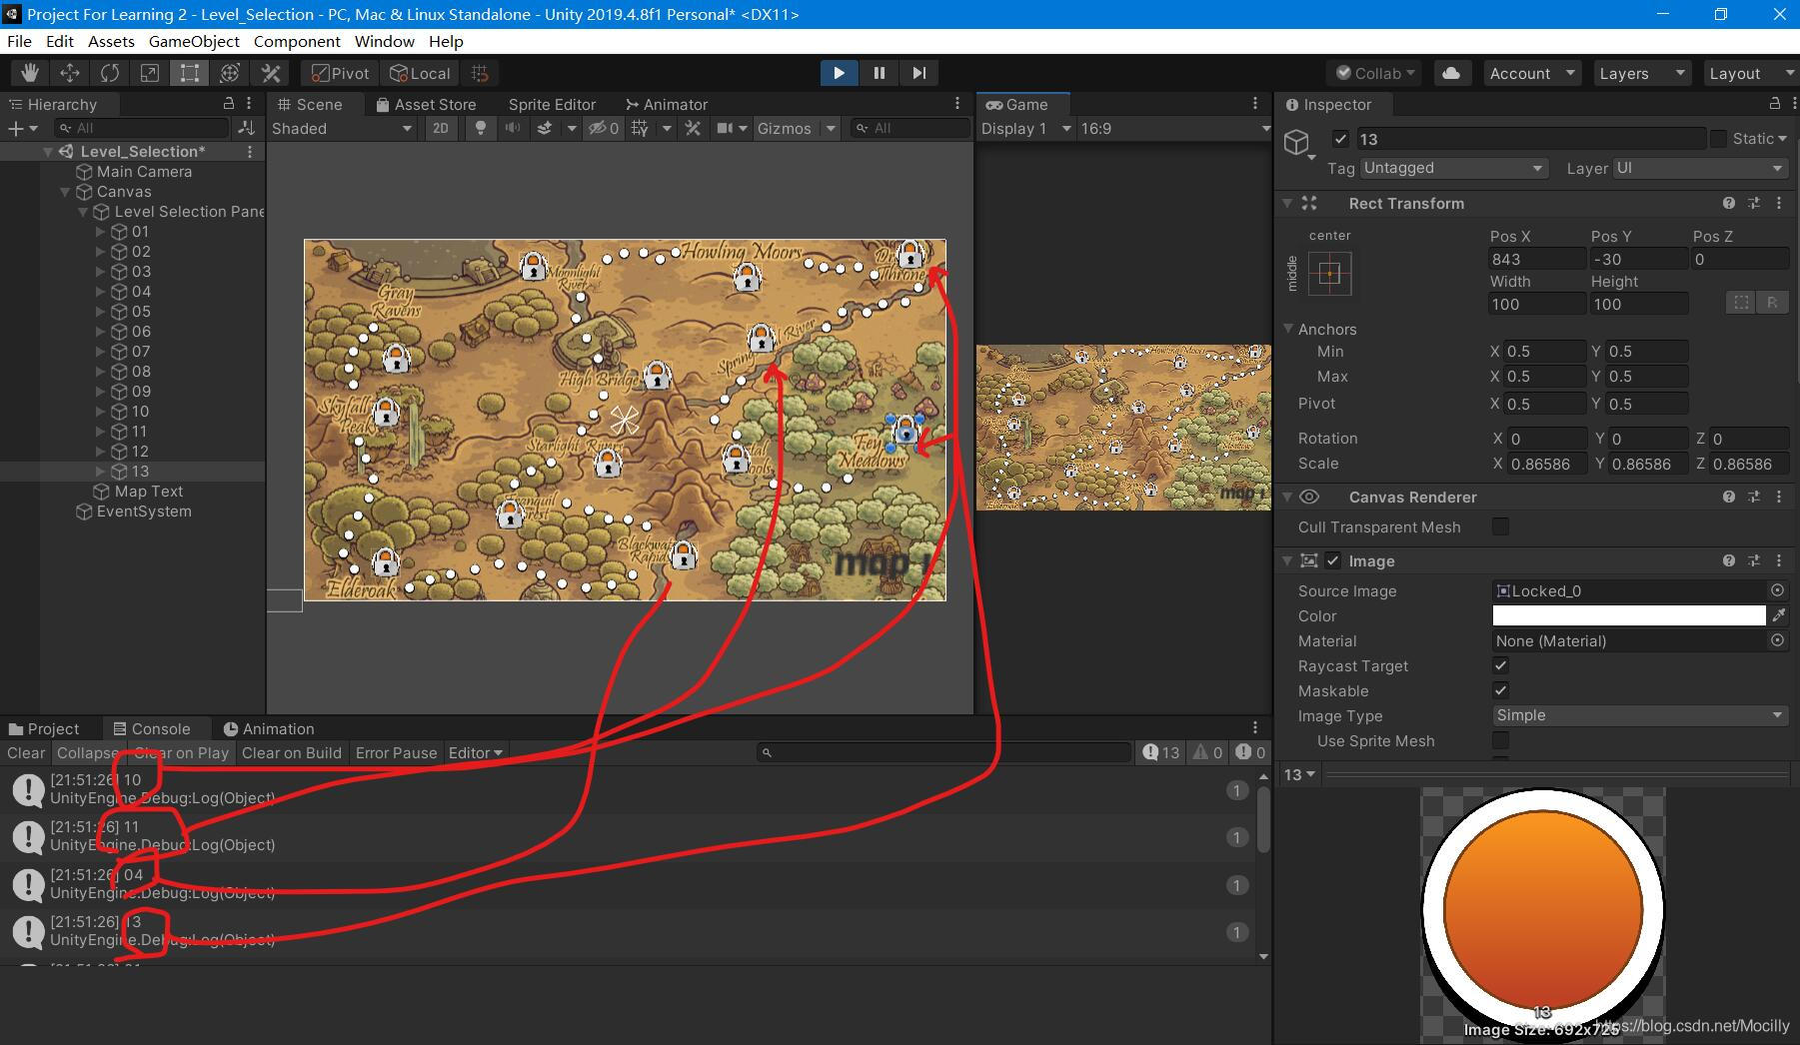Expand object 05 in Hierarchy
Screen dimensions: 1800x1045
tap(101, 311)
